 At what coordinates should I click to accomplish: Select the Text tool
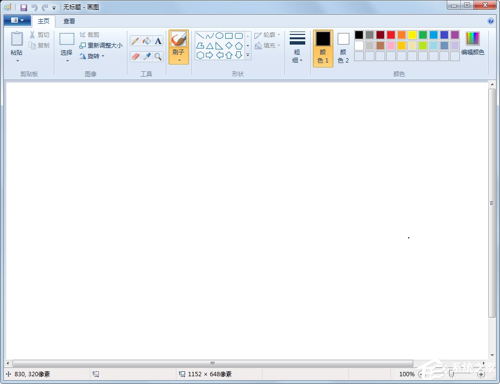tap(158, 41)
